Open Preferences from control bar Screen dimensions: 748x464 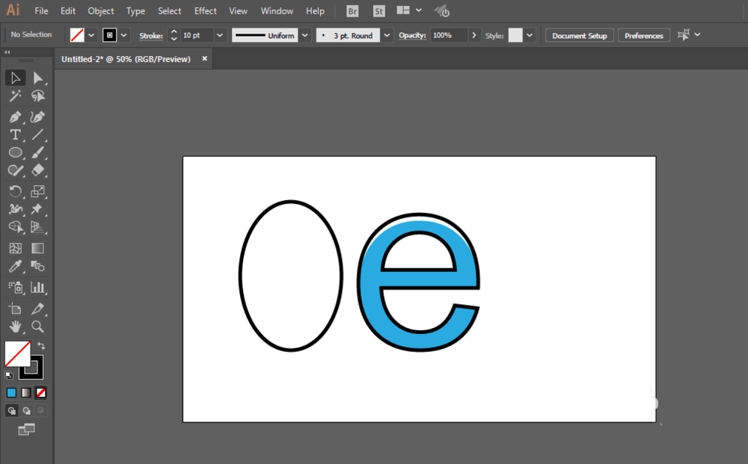pyautogui.click(x=643, y=36)
